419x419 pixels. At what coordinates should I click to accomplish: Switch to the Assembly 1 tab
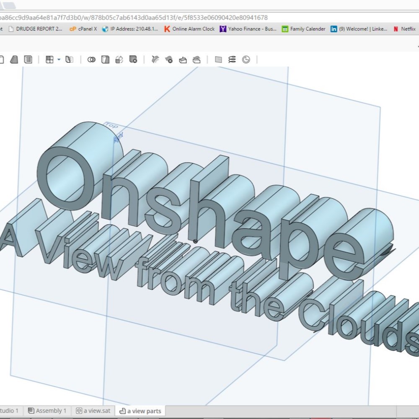pos(47,411)
